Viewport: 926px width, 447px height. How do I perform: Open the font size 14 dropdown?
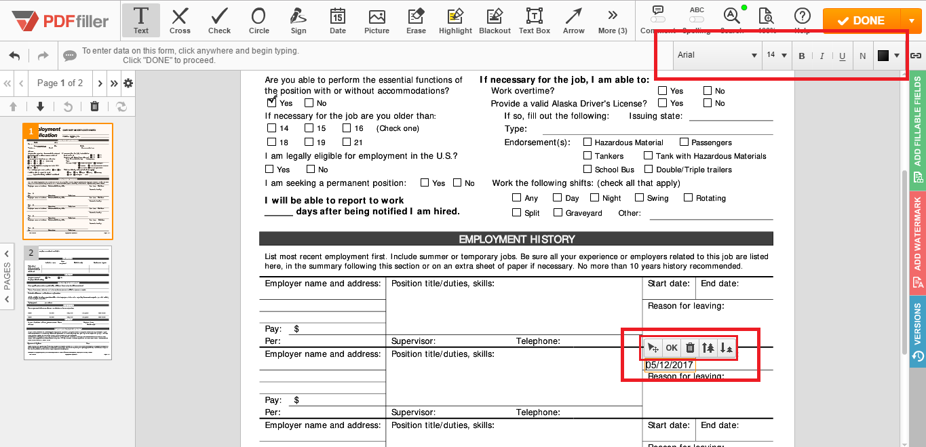[777, 56]
